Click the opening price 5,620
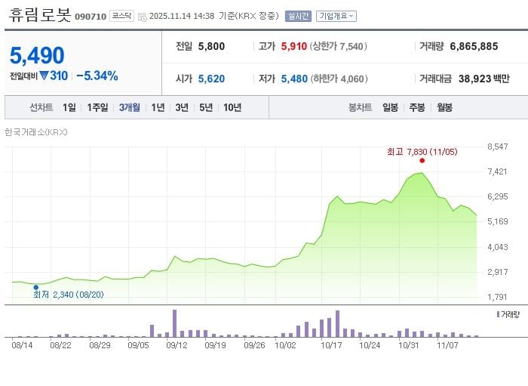Image resolution: width=528 pixels, height=386 pixels. coord(211,79)
